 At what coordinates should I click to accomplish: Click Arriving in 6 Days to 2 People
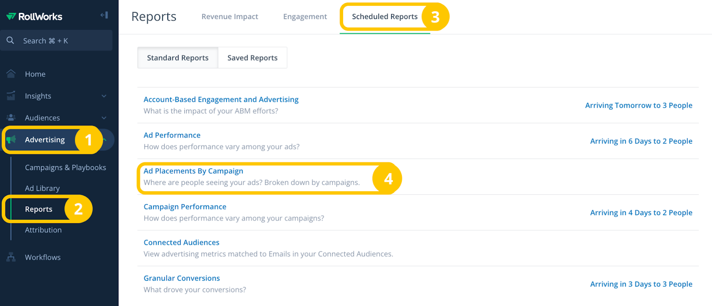(641, 141)
